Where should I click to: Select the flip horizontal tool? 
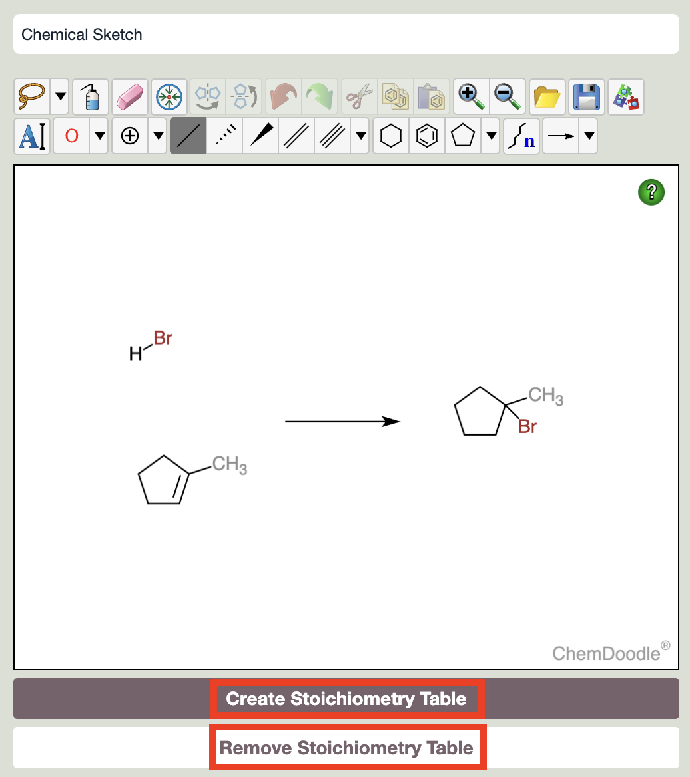point(207,96)
